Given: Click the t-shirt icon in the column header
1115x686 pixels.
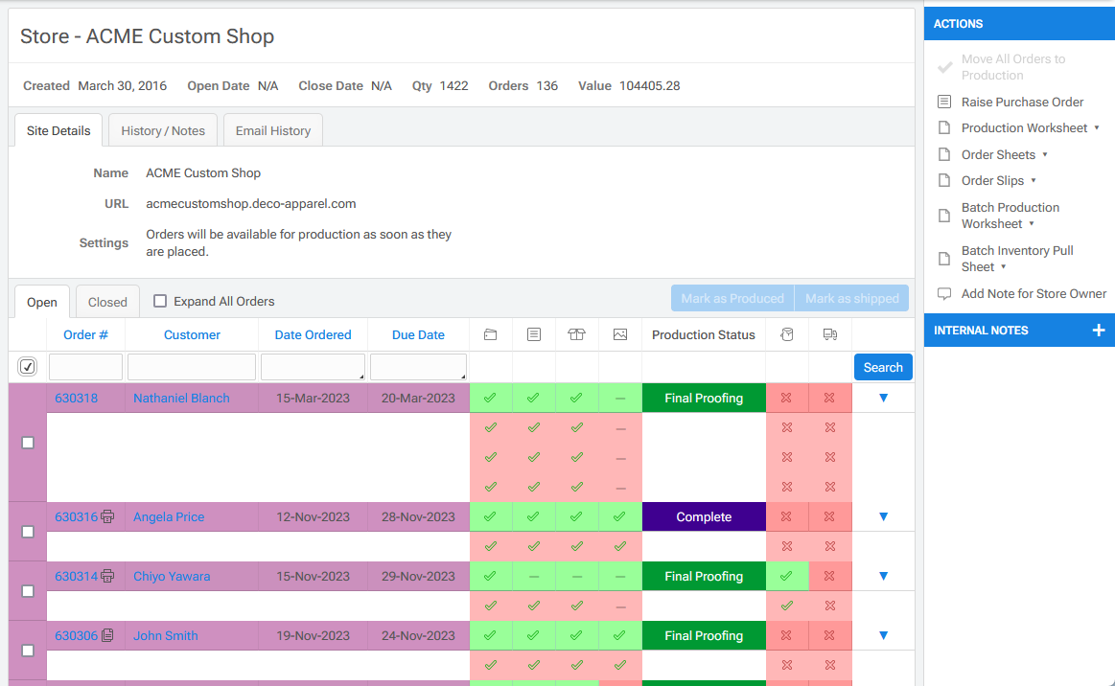Looking at the screenshot, I should point(577,334).
